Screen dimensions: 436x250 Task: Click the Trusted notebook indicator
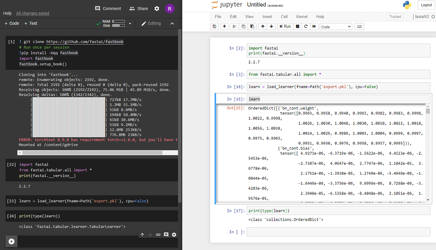(395, 17)
